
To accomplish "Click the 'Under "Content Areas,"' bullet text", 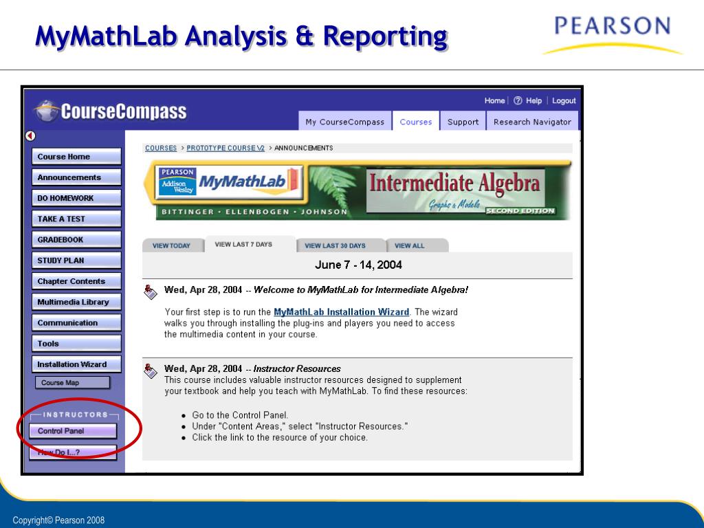I will click(x=300, y=426).
